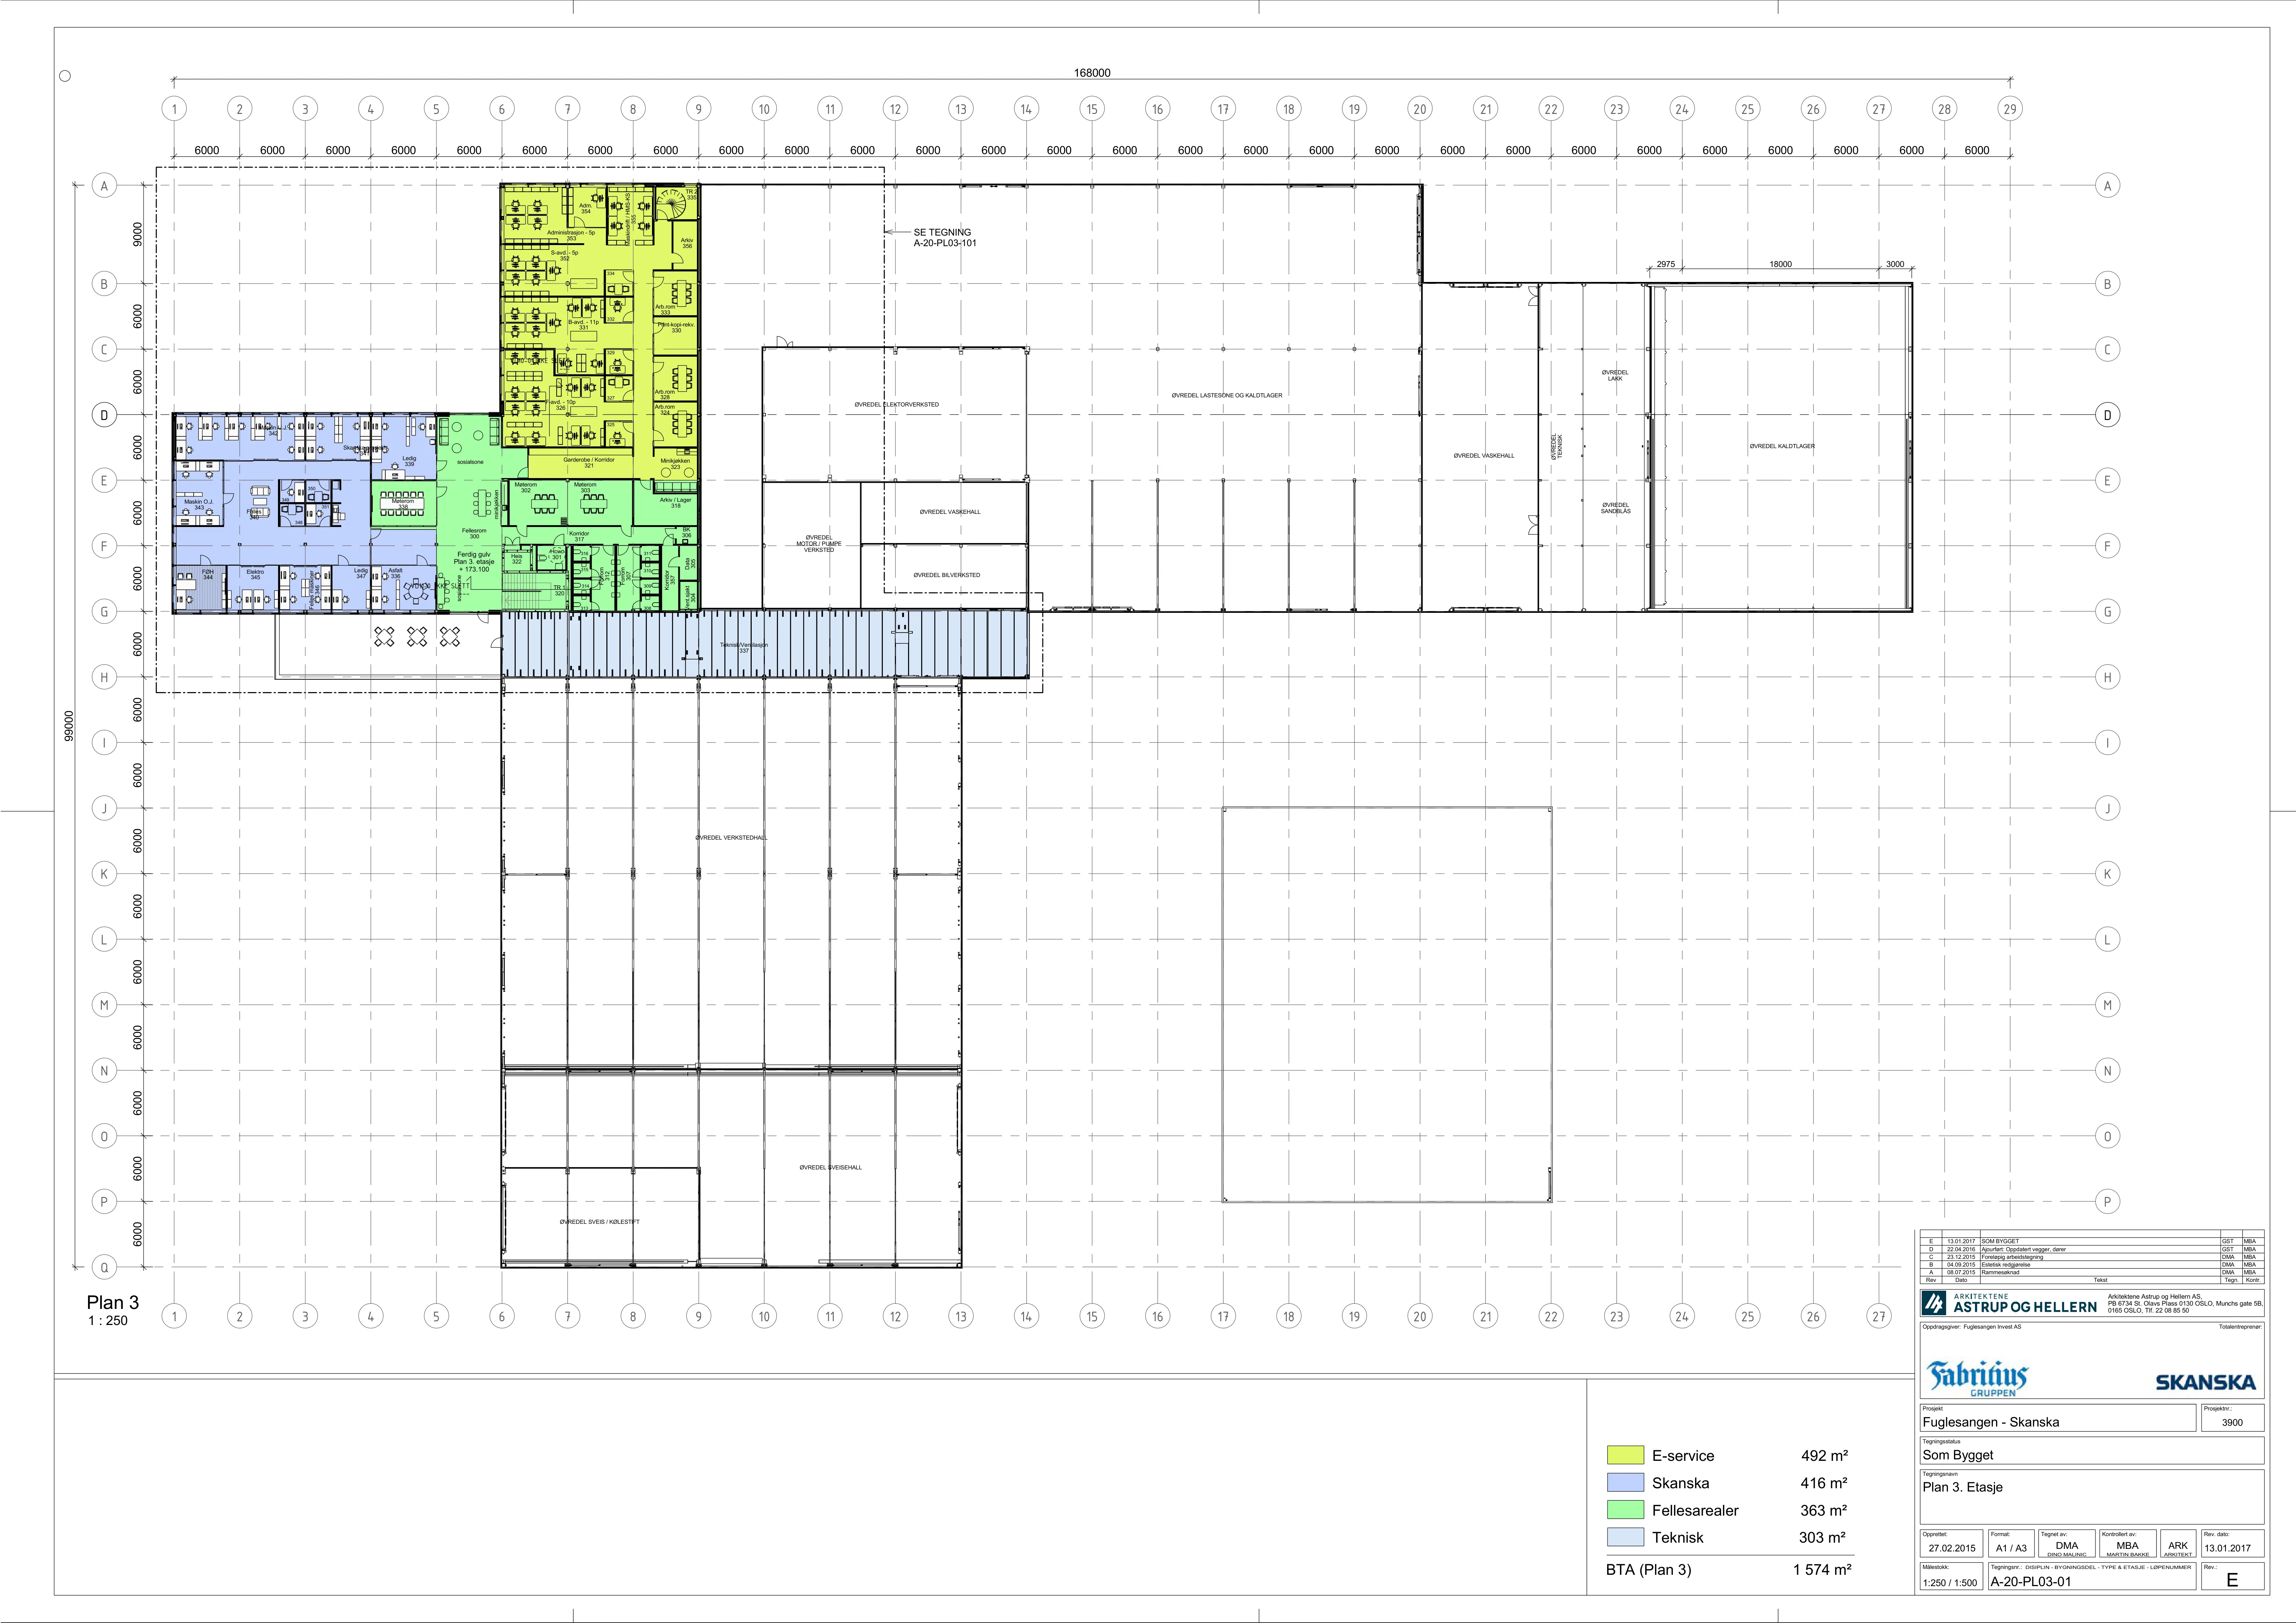Click the Arkitektene Astrup og Hellern logo
This screenshot has width=2296, height=1623.
(x=2009, y=1303)
